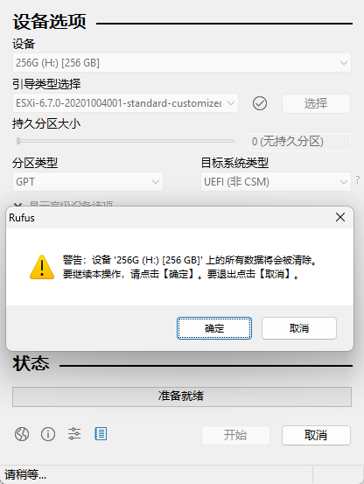Click the globe language icon
The height and width of the screenshot is (484, 364).
click(22, 434)
